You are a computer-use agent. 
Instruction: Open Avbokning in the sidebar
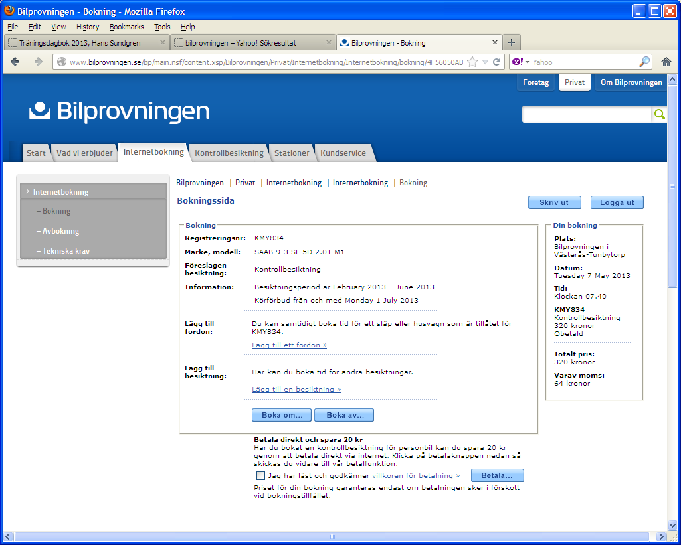(x=61, y=231)
